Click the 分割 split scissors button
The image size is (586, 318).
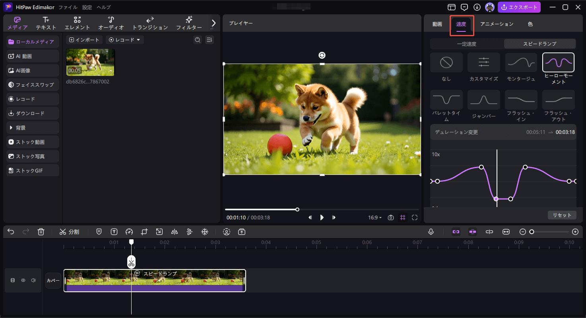pos(69,232)
